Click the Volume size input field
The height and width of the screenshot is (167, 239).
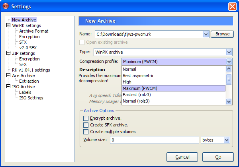(x=155, y=140)
